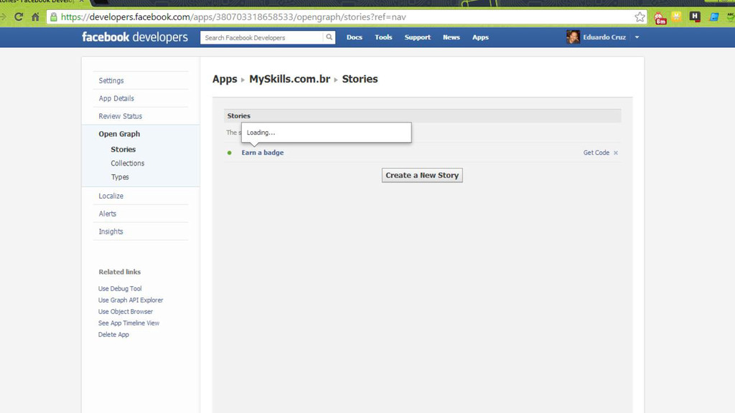
Task: Open Review Status in the sidebar
Action: (x=120, y=116)
